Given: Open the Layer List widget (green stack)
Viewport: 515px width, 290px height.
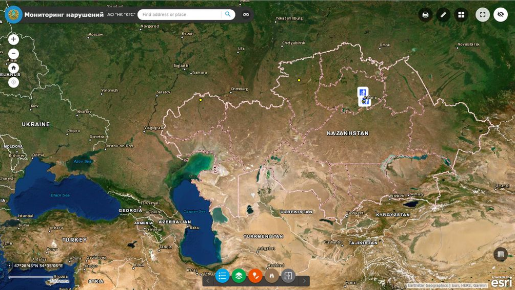Looking at the screenshot, I should tap(239, 276).
